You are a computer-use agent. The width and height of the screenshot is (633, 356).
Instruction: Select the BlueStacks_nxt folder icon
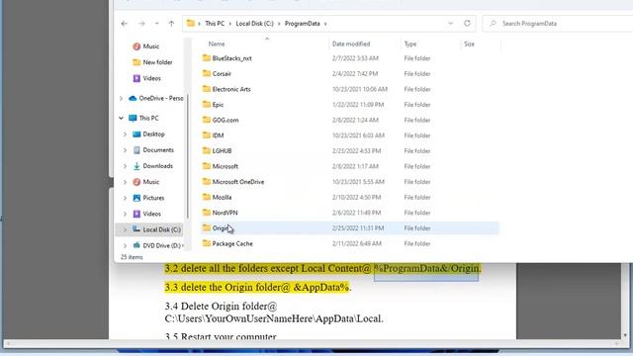tap(207, 57)
